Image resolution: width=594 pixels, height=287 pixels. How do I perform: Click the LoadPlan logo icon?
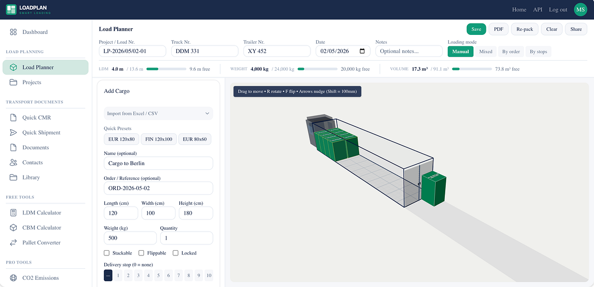click(11, 10)
